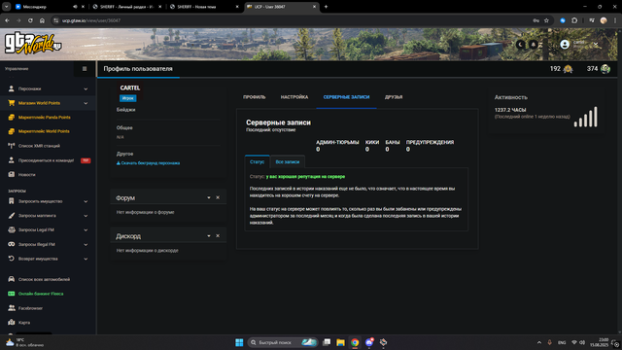The height and width of the screenshot is (350, 622).
Task: Select the Серверные записи tab
Action: pyautogui.click(x=346, y=97)
